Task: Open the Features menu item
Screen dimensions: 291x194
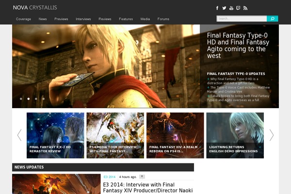Action: (126, 19)
